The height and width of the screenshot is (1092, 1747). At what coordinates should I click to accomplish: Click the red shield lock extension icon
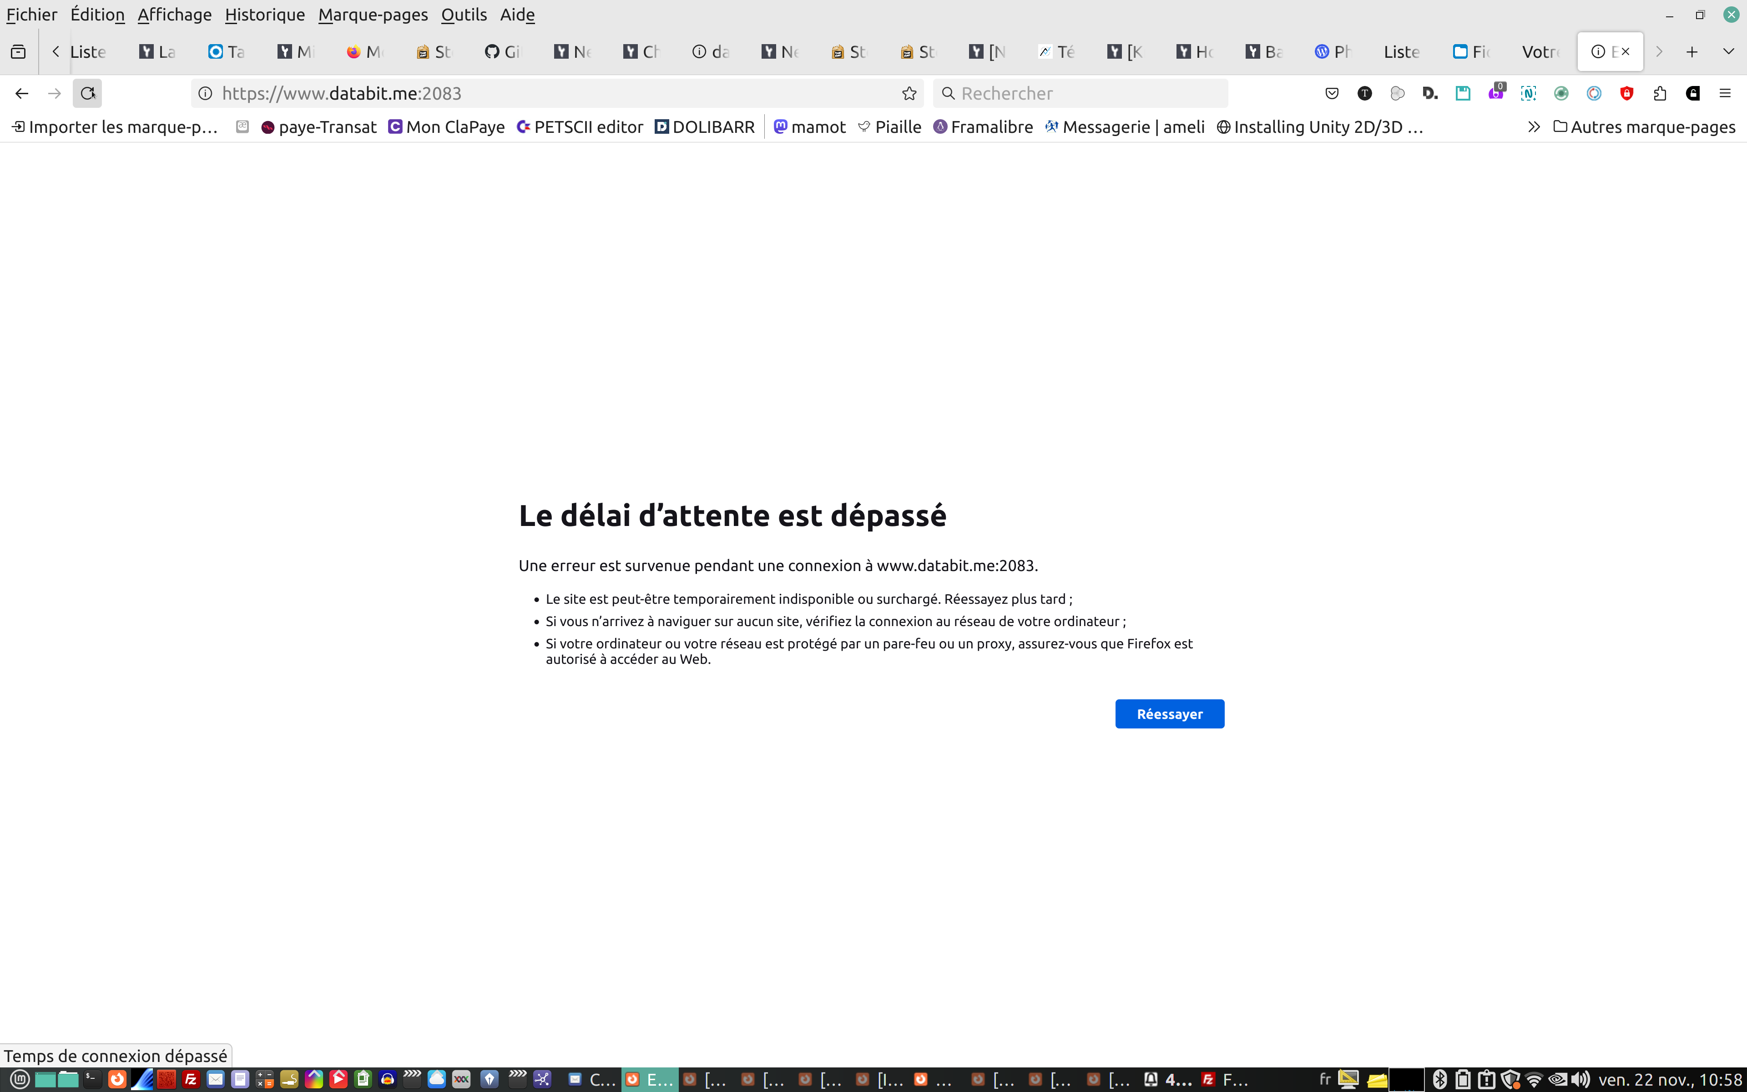pyautogui.click(x=1626, y=93)
